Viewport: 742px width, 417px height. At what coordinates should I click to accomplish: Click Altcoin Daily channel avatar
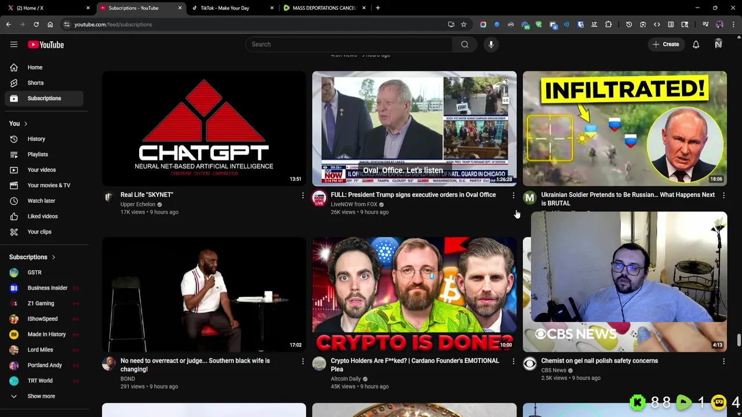point(319,364)
